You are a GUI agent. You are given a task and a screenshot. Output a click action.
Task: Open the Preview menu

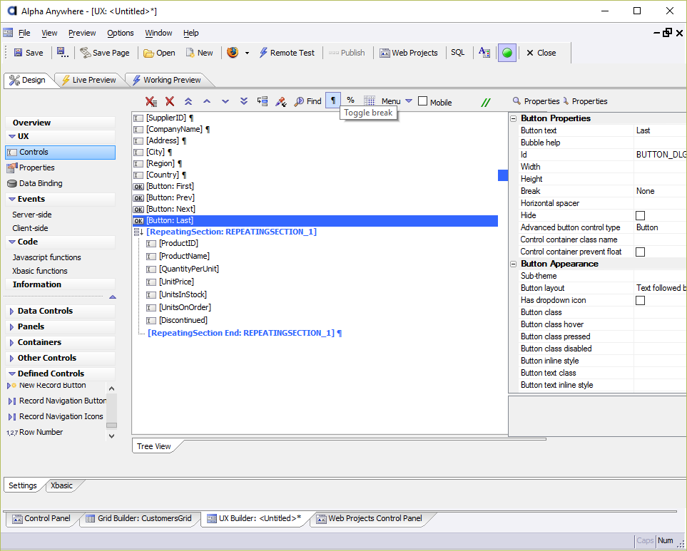[x=82, y=33]
